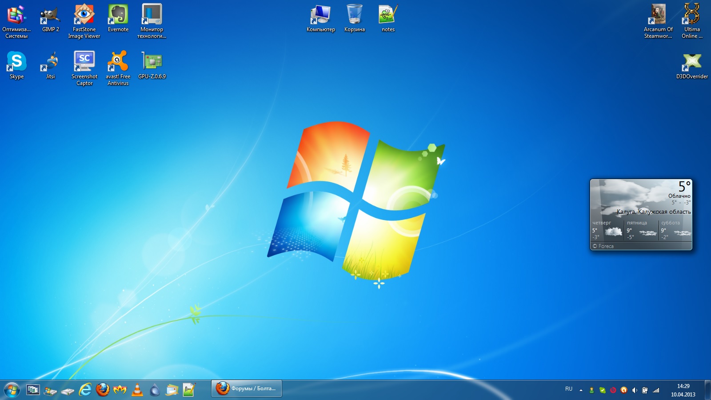Viewport: 711px width, 400px height.
Task: Click the © Foreca link in gadget
Action: click(x=603, y=246)
